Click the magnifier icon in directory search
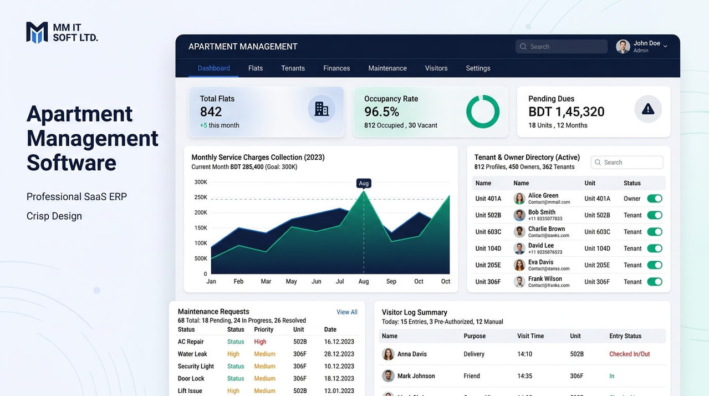 click(x=598, y=163)
